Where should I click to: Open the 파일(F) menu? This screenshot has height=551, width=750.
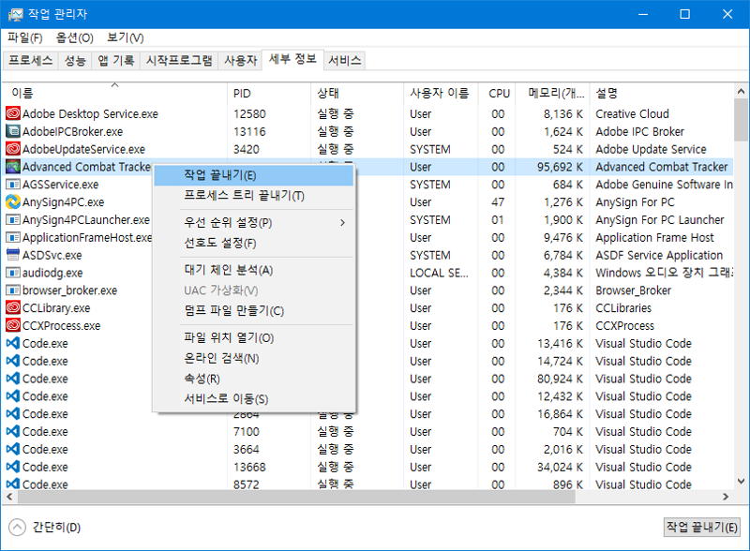[25, 37]
